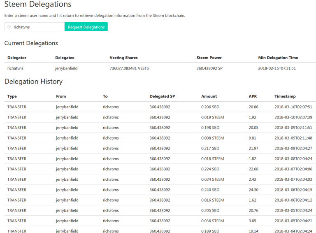
Task: Click the Steem Delegations page title
Action: tap(38, 5)
